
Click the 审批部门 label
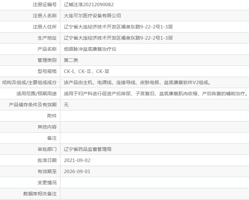tap(47, 149)
